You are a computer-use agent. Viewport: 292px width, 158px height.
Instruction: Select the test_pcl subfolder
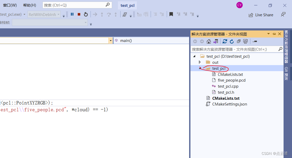(219, 69)
